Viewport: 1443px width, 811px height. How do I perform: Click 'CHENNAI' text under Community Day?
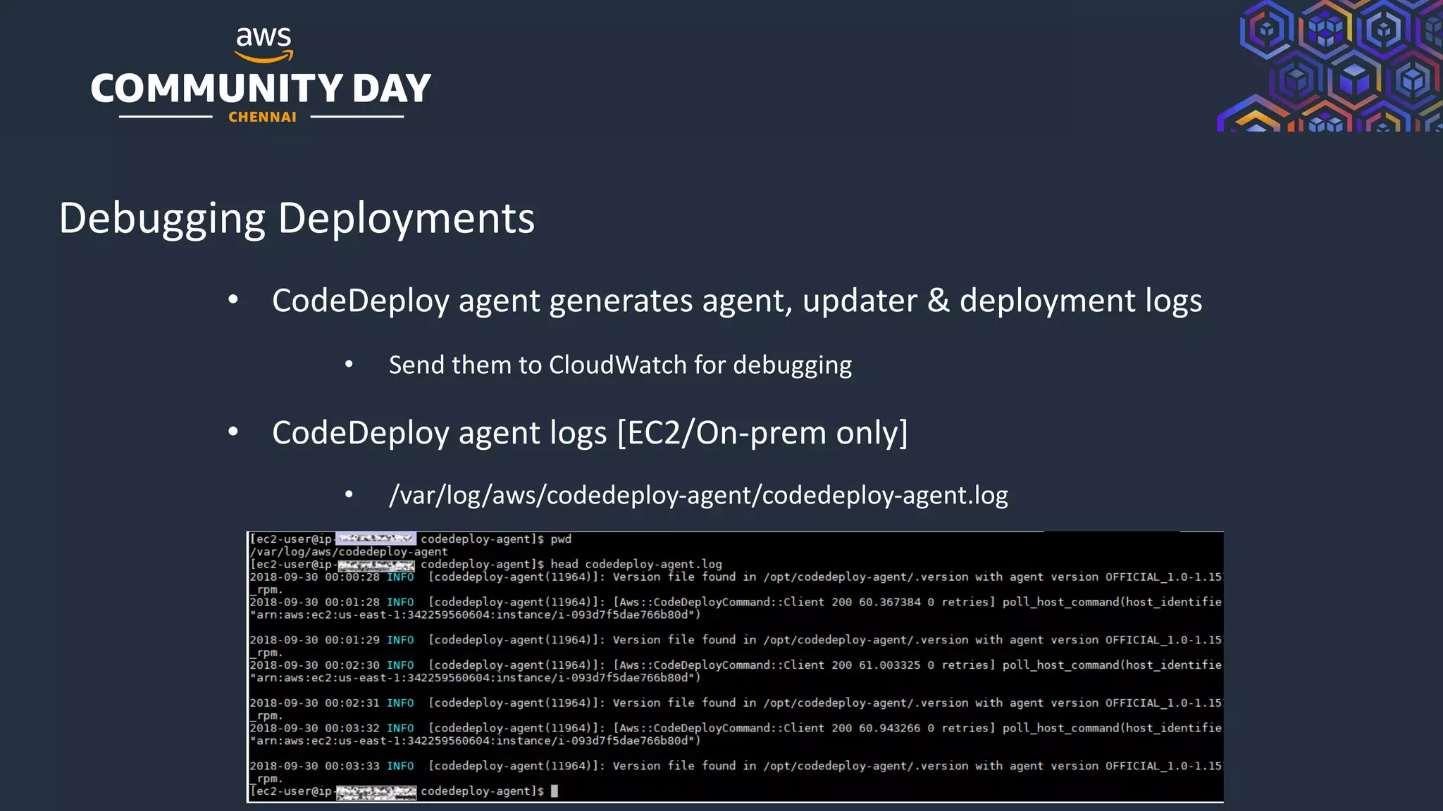coord(262,118)
